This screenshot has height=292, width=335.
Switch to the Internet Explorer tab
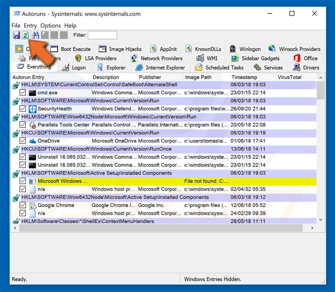pyautogui.click(x=160, y=68)
